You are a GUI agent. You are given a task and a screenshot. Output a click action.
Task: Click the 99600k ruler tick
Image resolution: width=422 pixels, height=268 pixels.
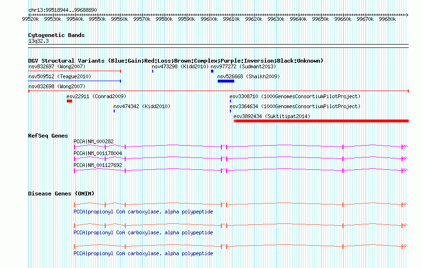(209, 19)
